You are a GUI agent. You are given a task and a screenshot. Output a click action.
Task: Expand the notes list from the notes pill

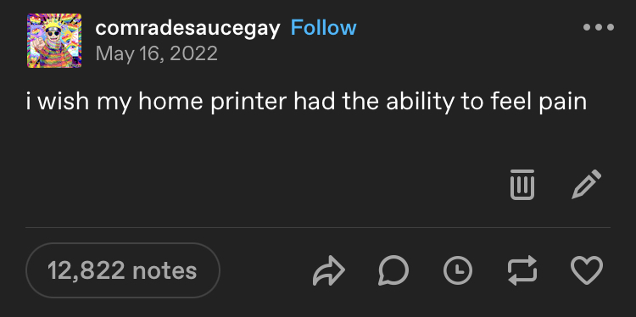click(122, 270)
